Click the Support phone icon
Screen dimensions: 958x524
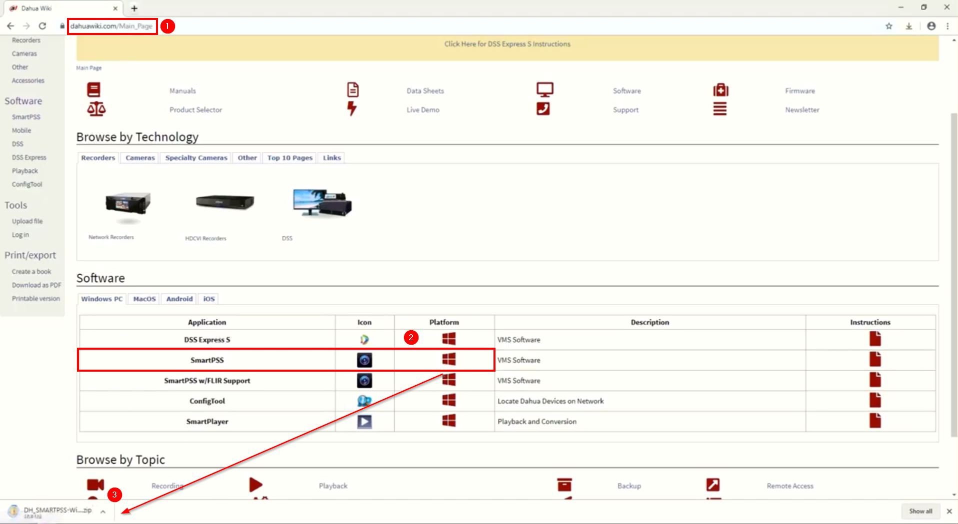(543, 109)
